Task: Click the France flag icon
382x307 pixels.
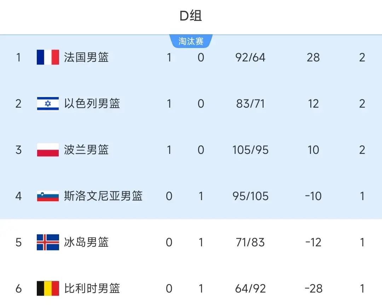Action: tap(48, 57)
